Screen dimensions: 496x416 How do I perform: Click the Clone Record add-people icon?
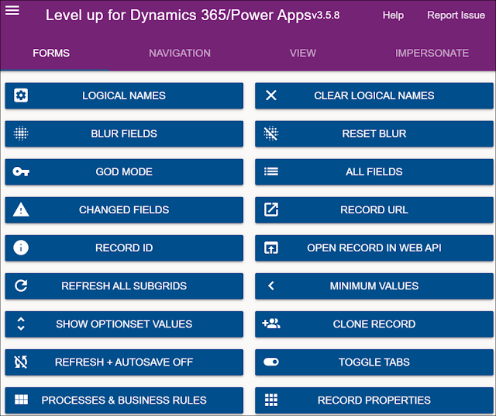pyautogui.click(x=271, y=324)
